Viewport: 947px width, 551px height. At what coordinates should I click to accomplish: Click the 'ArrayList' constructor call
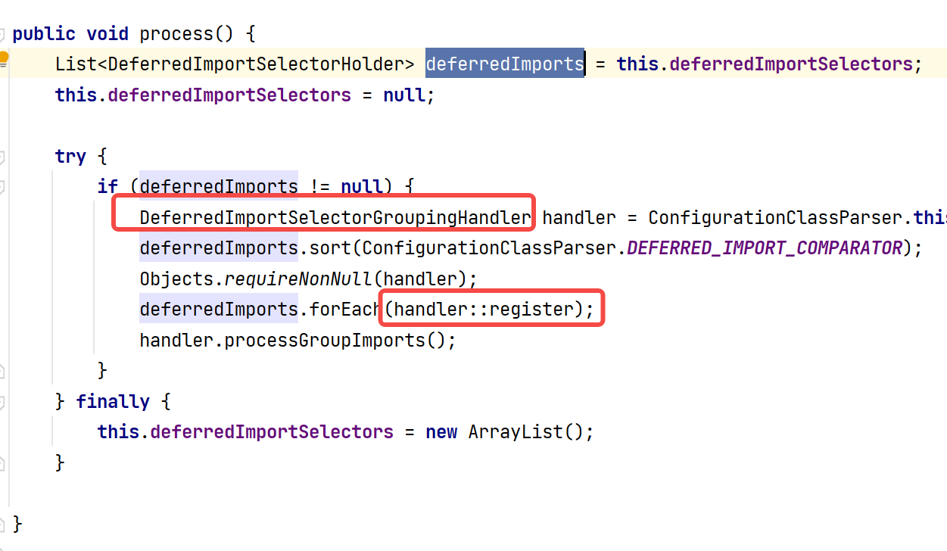[516, 432]
